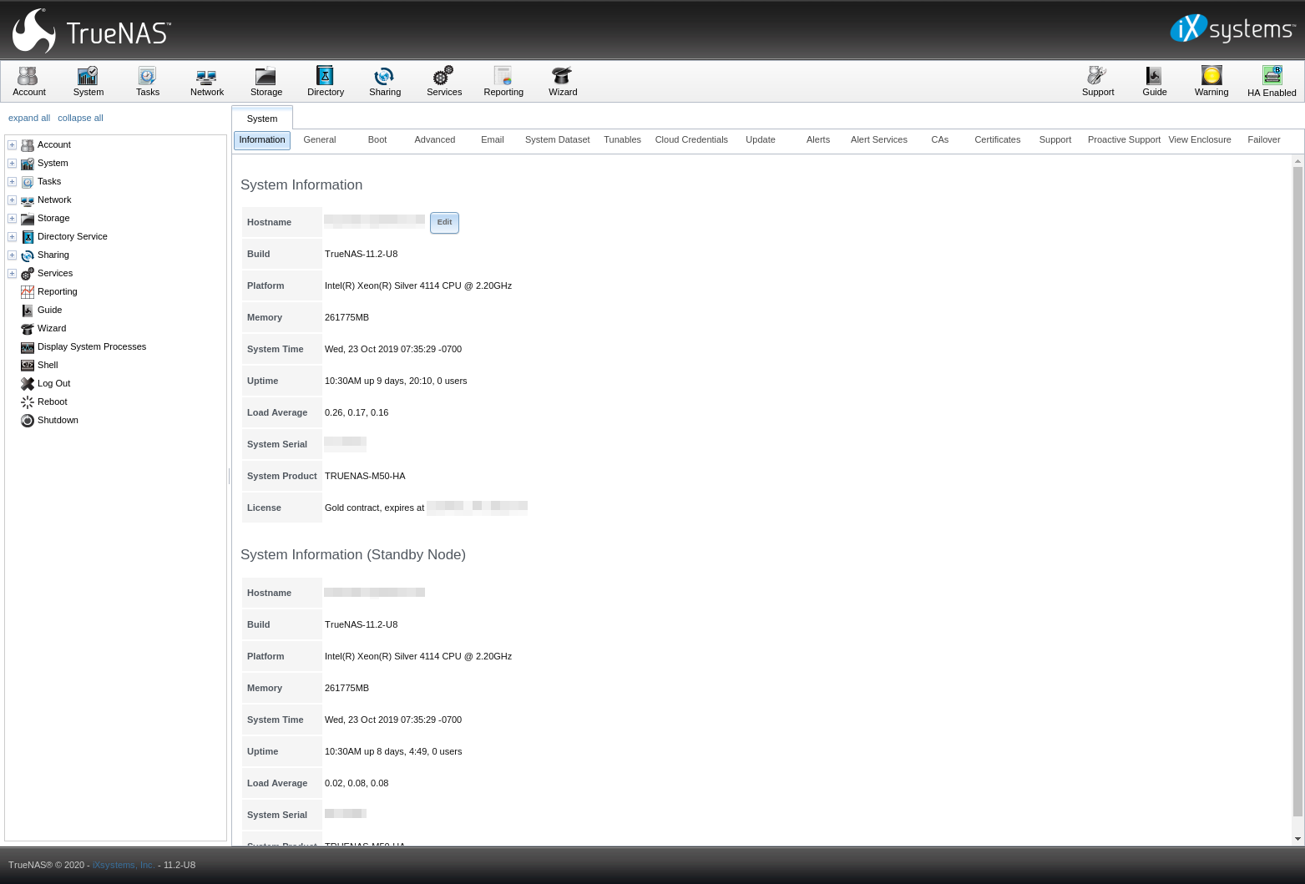Select the Network toolbar icon

(206, 82)
